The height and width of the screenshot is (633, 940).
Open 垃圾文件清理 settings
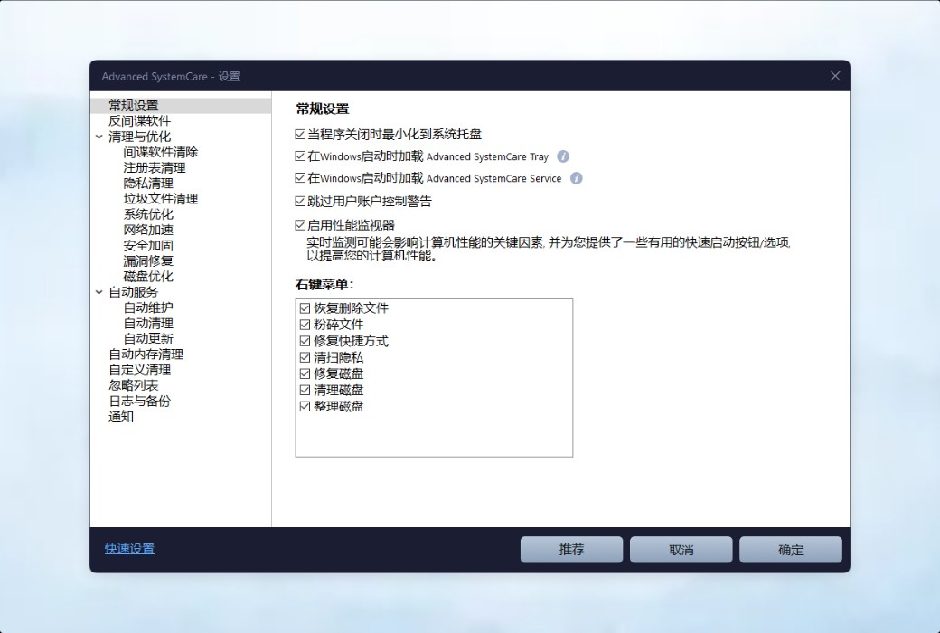coord(161,199)
